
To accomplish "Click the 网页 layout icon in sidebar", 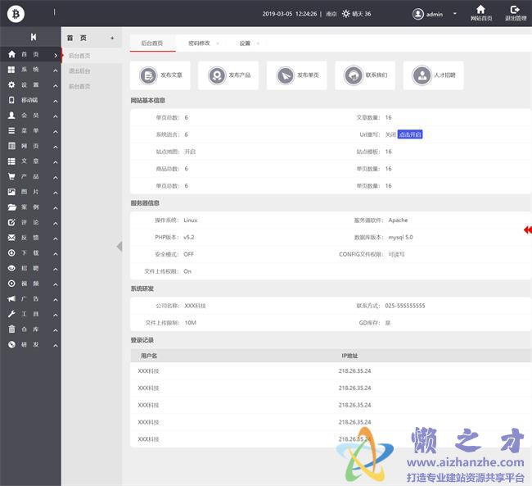I will pyautogui.click(x=11, y=146).
